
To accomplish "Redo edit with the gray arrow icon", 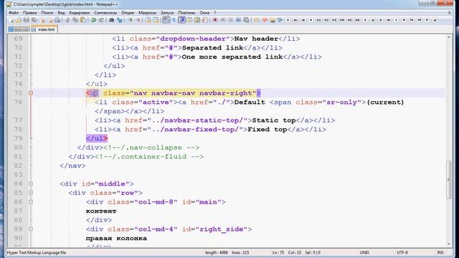I will tap(101, 20).
